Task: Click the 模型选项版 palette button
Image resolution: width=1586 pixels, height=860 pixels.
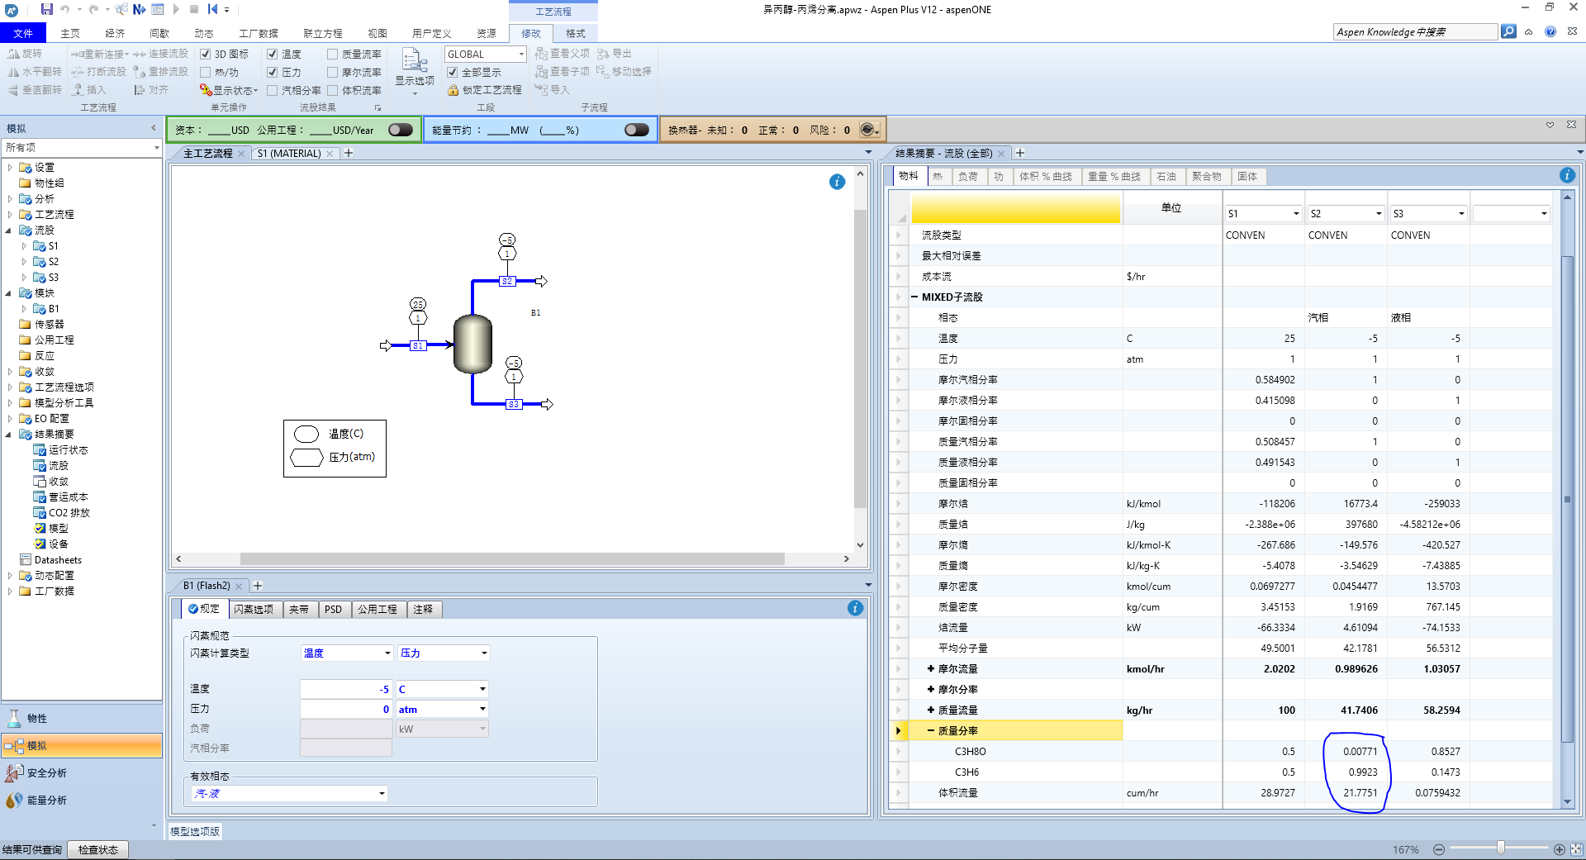Action: [x=195, y=831]
